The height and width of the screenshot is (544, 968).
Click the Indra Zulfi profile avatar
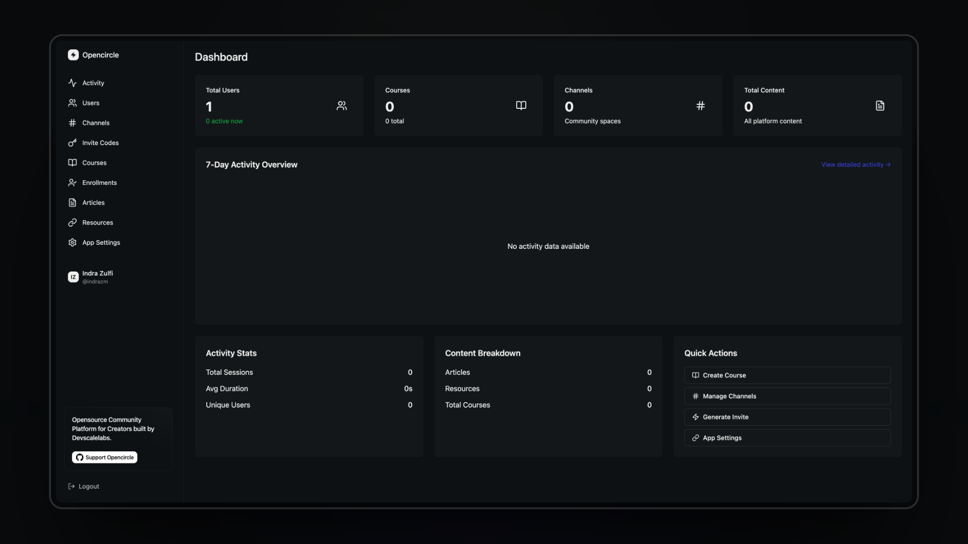pyautogui.click(x=73, y=277)
